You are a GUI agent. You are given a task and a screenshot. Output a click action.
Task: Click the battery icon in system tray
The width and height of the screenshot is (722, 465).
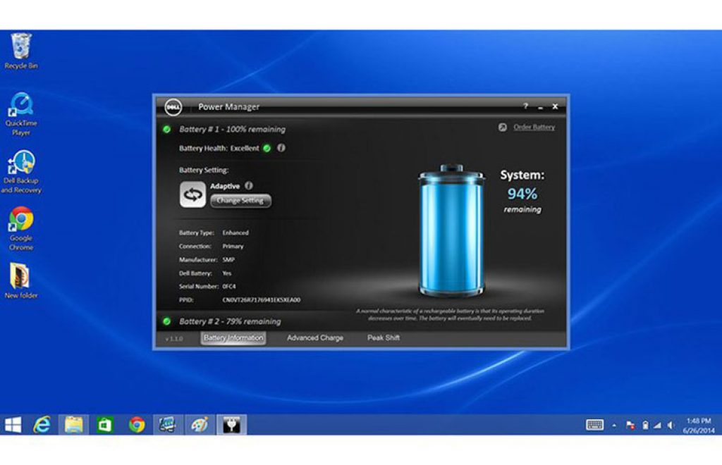pyautogui.click(x=645, y=426)
